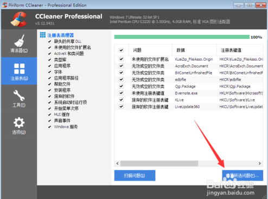Click the horizontal scrollbar left arrow
This screenshot has width=268, height=199.
(117, 163)
